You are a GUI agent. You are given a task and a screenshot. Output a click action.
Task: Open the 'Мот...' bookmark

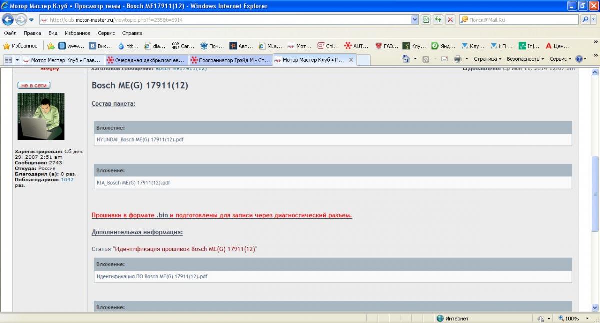(300, 46)
